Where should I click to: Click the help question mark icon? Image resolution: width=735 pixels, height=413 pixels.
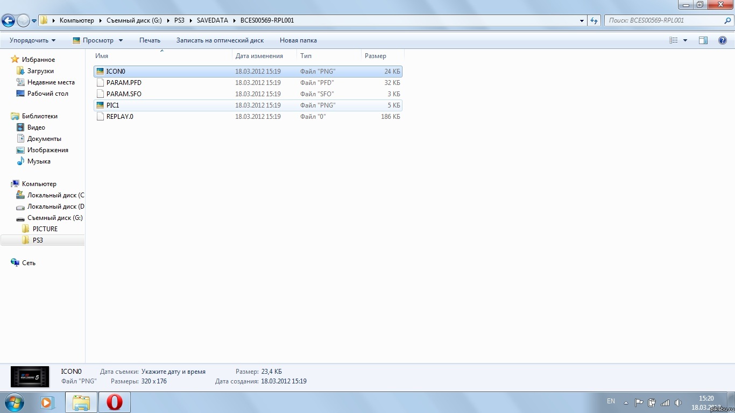tap(723, 40)
